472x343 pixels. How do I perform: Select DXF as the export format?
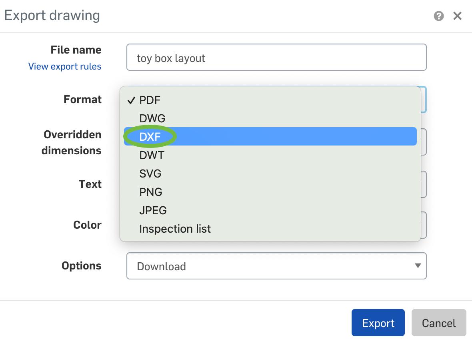(150, 136)
